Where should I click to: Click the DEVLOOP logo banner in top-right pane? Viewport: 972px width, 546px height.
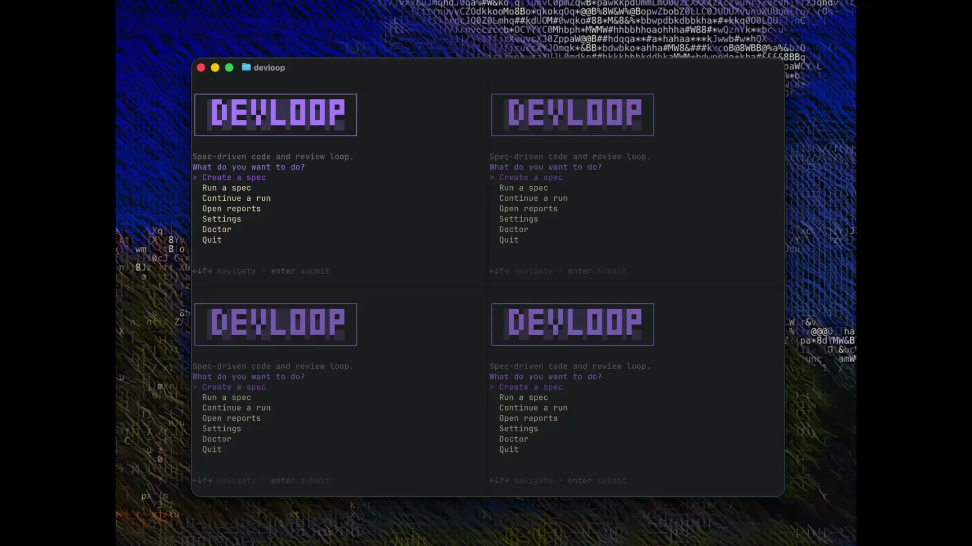tap(573, 115)
